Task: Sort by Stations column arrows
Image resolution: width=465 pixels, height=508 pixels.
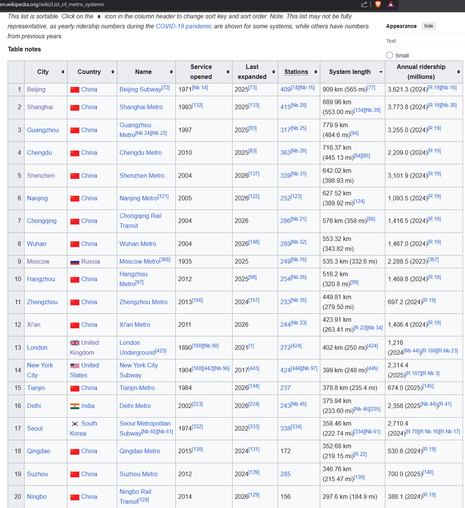Action: tap(316, 72)
